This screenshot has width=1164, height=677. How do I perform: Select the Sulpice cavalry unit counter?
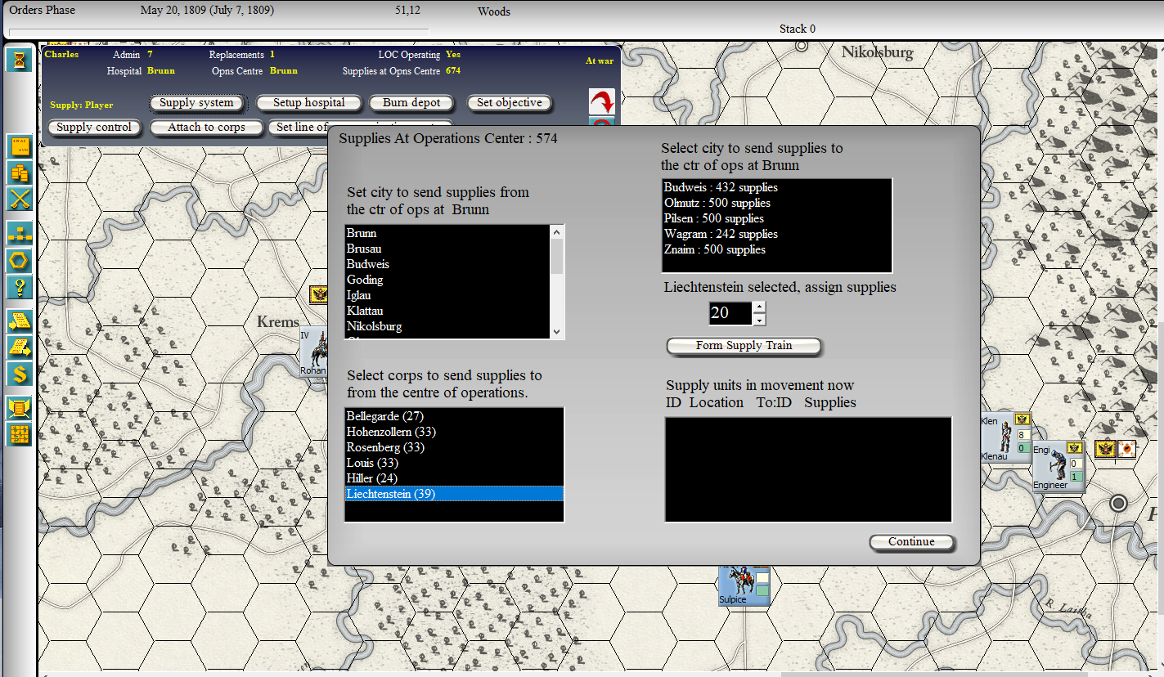point(744,585)
